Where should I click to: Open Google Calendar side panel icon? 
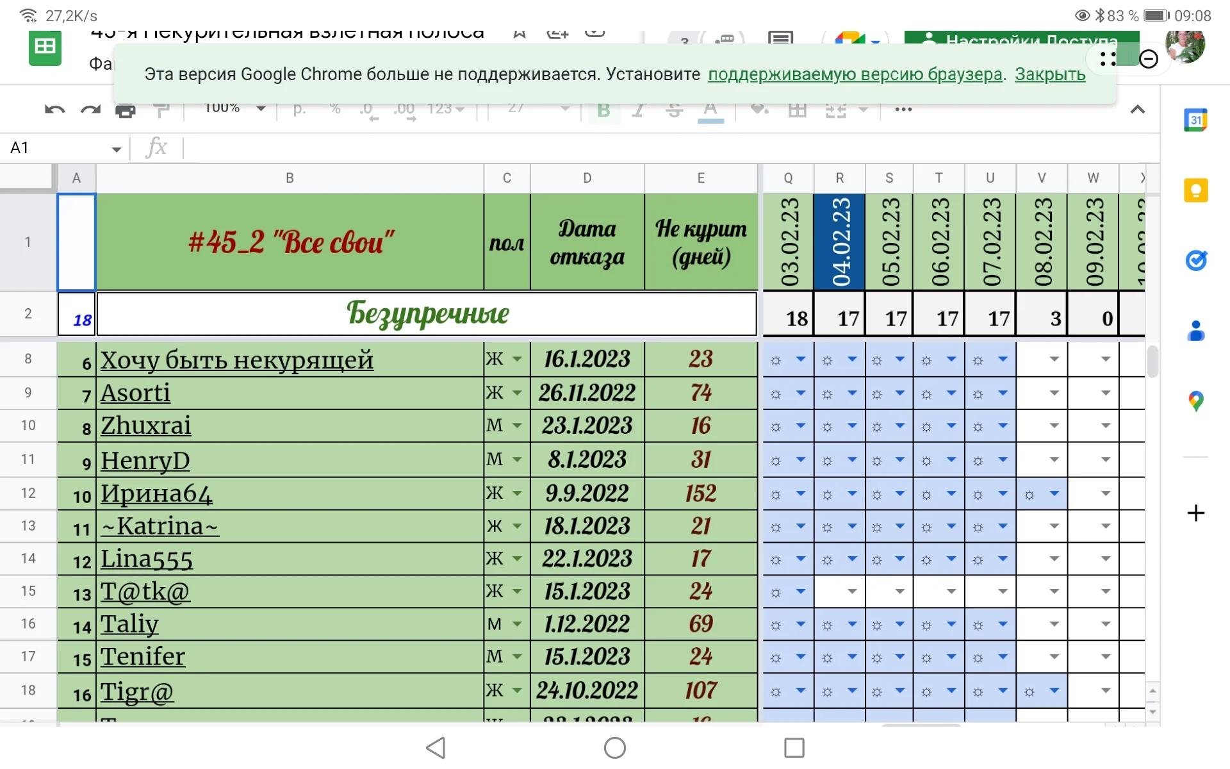click(x=1195, y=120)
